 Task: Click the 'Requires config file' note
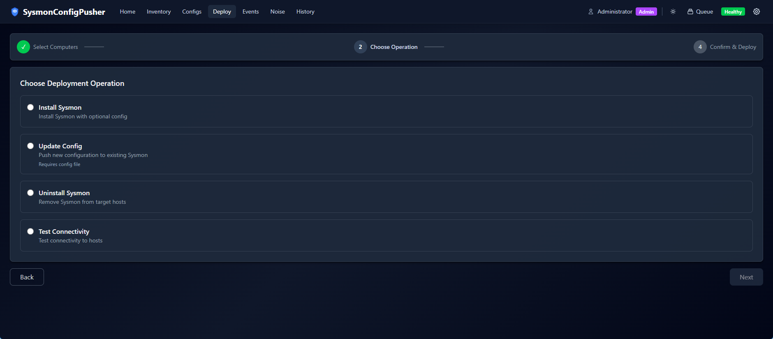click(60, 164)
